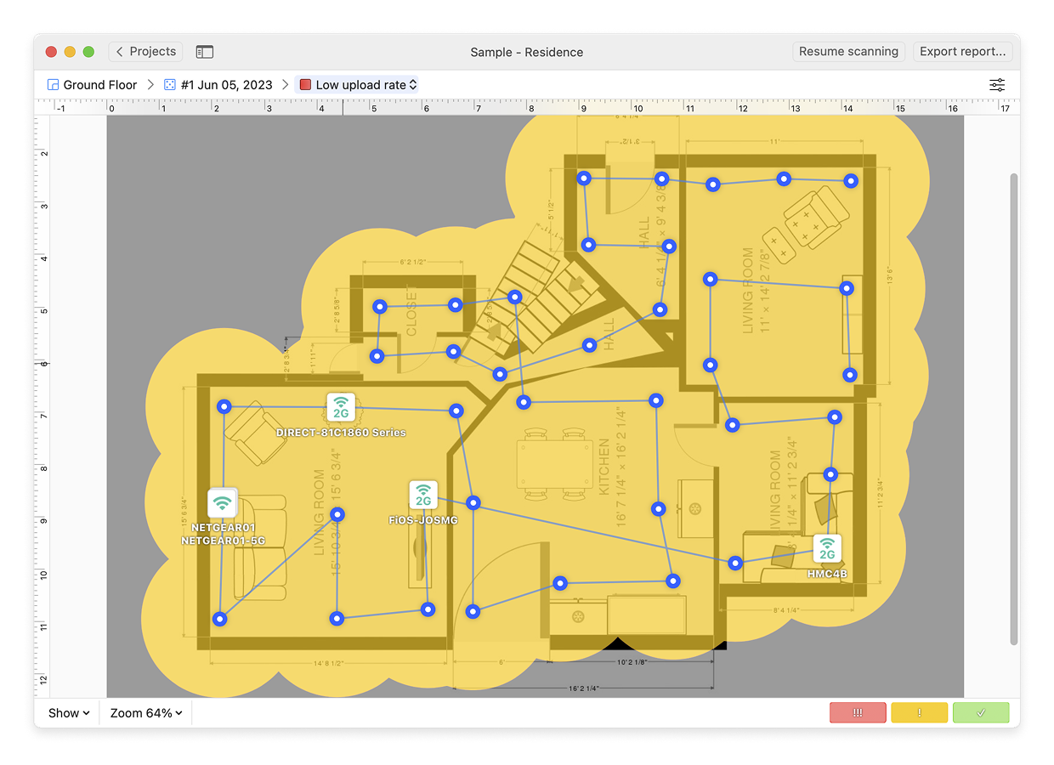Image resolution: width=1054 pixels, height=765 pixels.
Task: Click the HMC4B network label
Action: [827, 575]
